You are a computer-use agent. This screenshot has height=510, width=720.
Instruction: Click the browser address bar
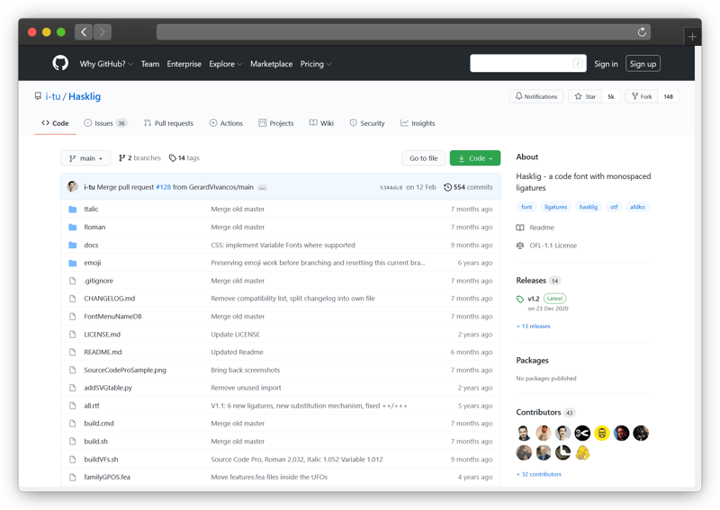pos(403,31)
